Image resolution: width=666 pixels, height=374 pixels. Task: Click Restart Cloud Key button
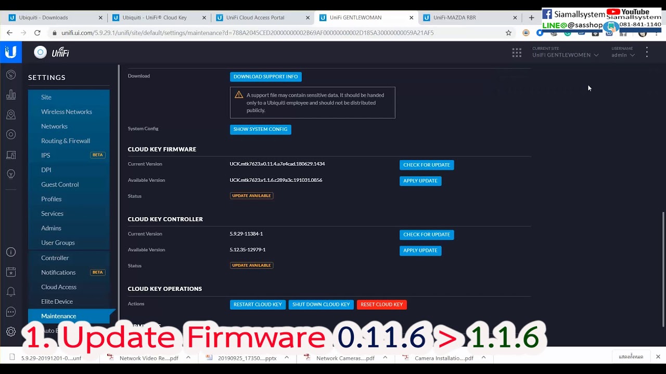tap(258, 304)
